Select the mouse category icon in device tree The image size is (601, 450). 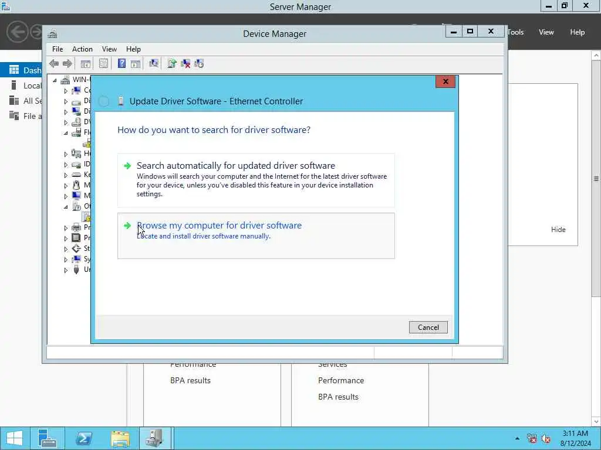(x=76, y=185)
